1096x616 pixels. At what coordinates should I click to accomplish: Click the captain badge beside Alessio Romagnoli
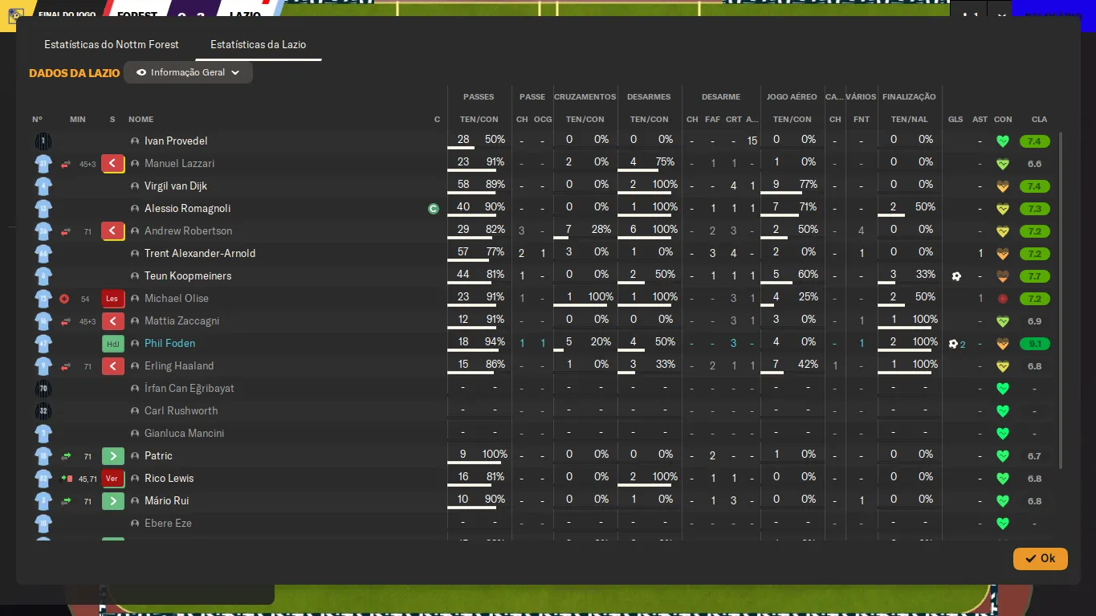point(434,209)
